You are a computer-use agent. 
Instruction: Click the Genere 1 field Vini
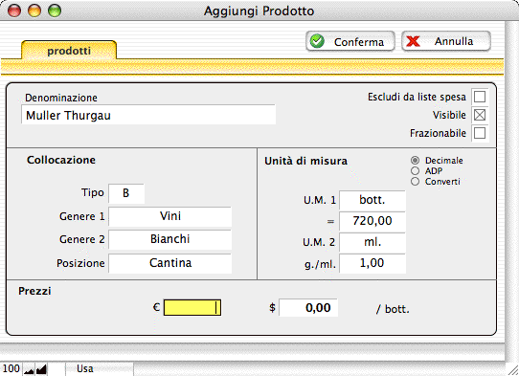169,216
